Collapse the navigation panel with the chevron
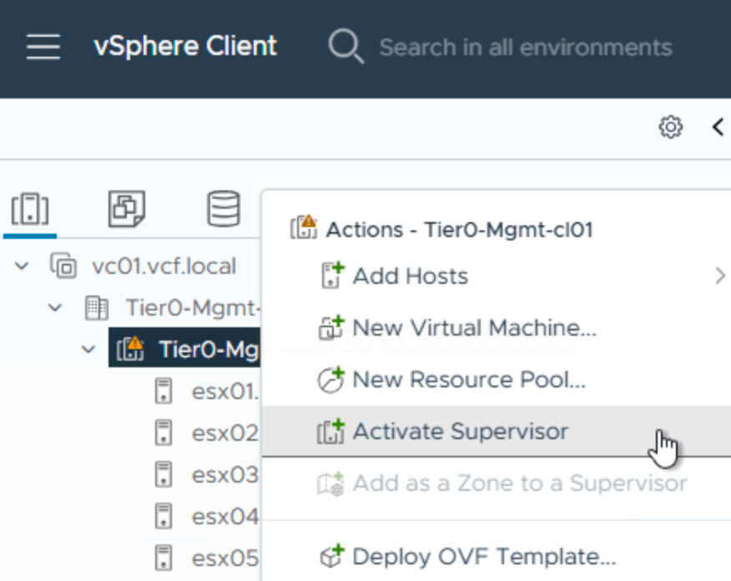Screen dimensions: 731x581 pos(718,127)
